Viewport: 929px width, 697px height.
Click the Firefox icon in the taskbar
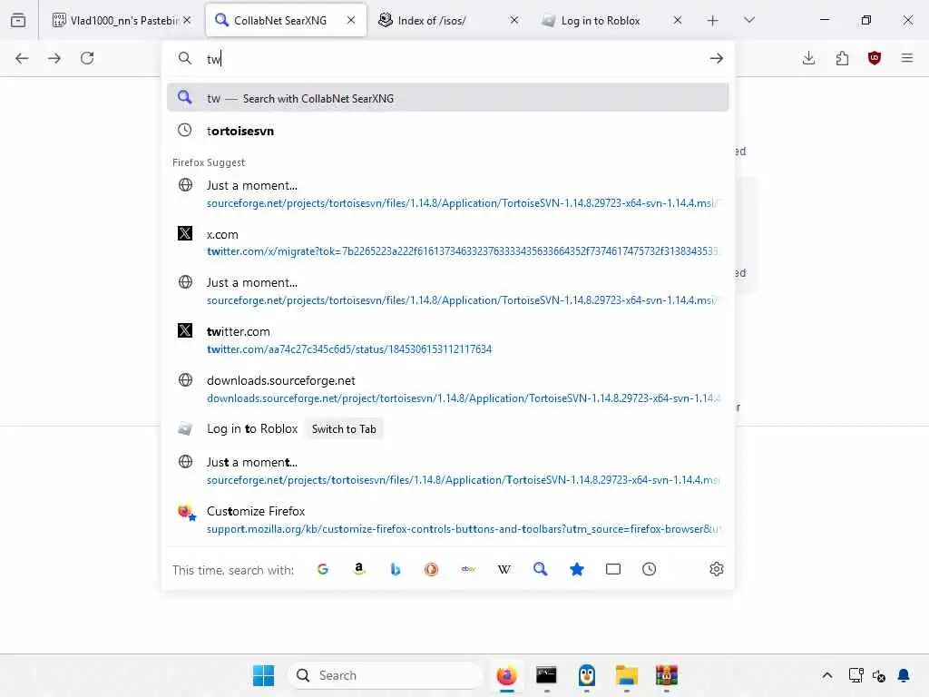506,675
